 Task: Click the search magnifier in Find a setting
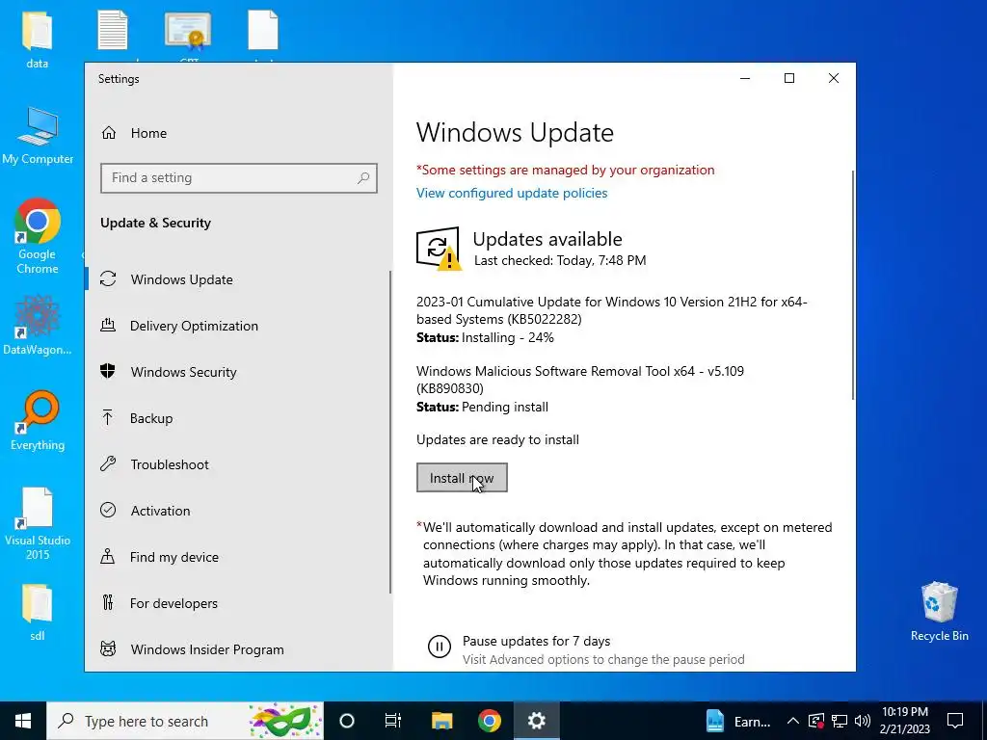363,178
